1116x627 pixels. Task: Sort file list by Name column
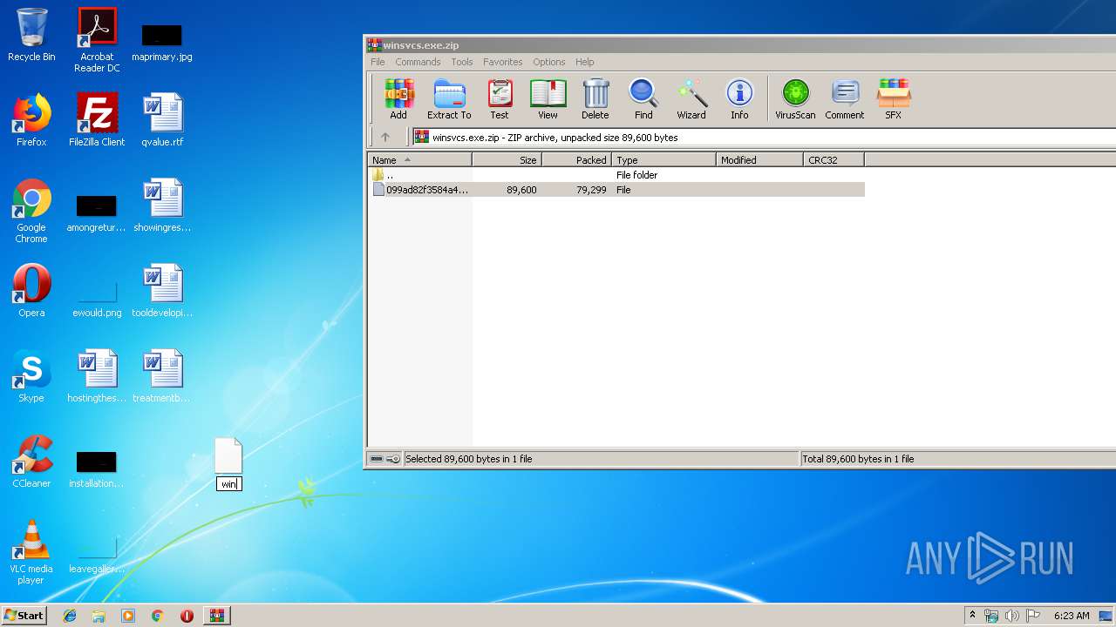coord(419,160)
